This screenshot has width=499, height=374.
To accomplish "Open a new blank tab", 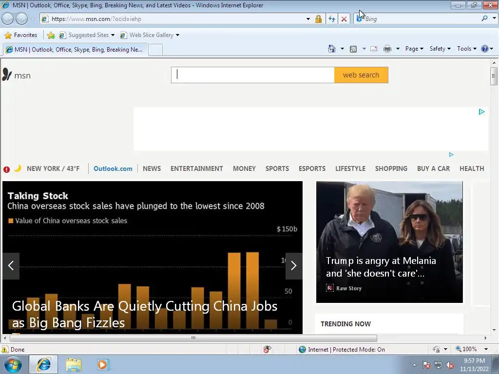I will coord(155,50).
